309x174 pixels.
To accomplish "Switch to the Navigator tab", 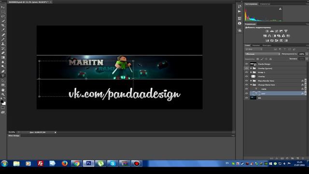I will [x=265, y=4].
